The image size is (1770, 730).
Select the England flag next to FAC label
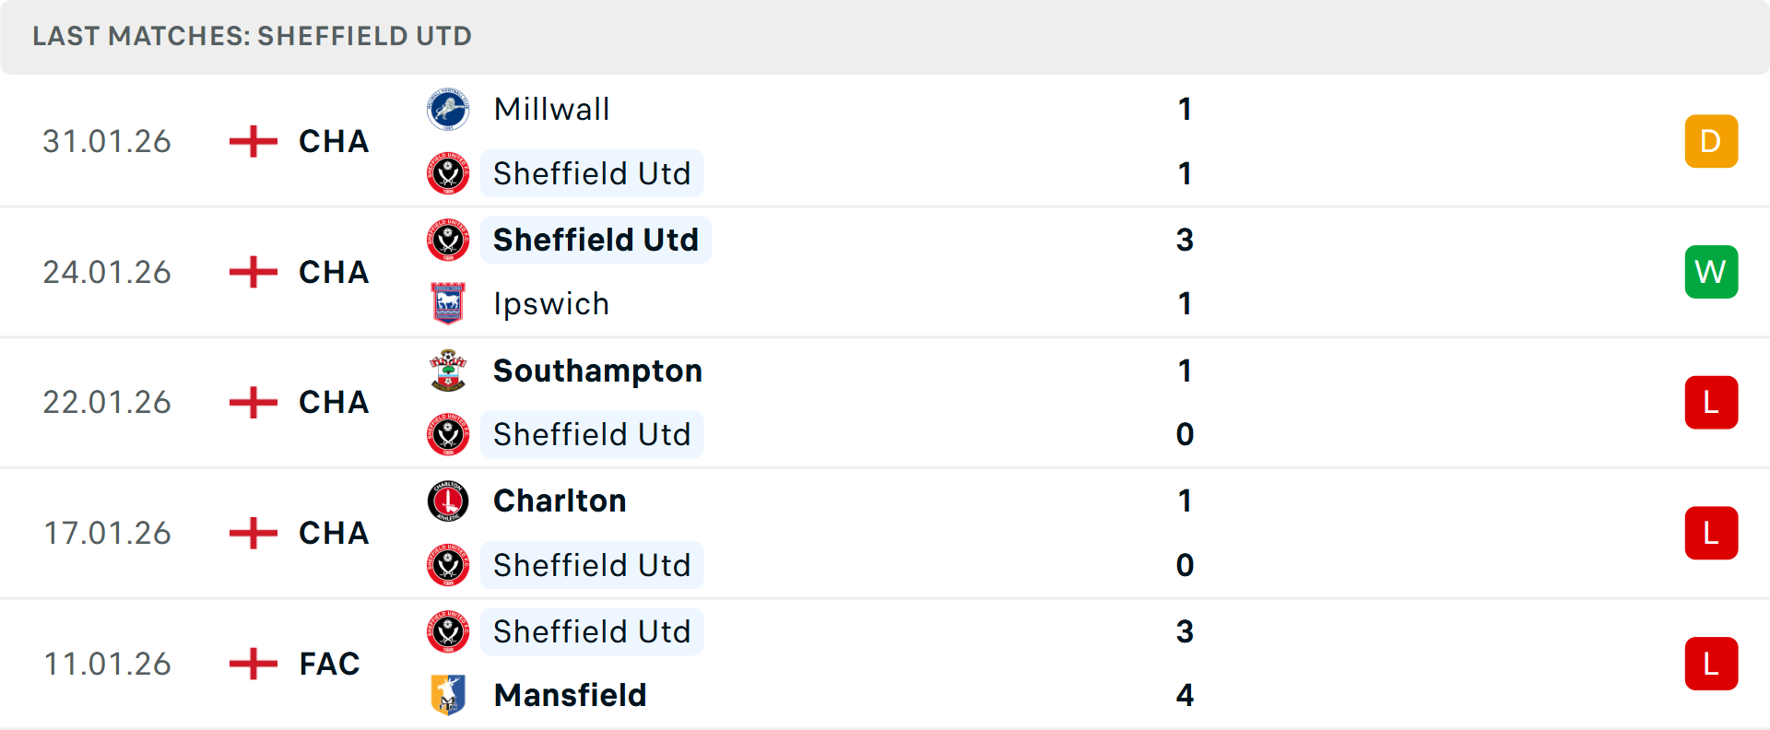251,664
